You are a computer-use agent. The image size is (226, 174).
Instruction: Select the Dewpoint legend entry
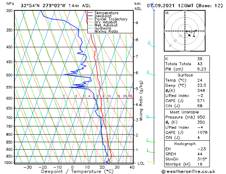(x=102, y=16)
